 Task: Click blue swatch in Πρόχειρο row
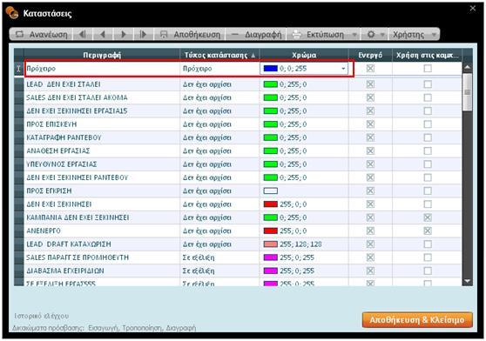tap(270, 69)
